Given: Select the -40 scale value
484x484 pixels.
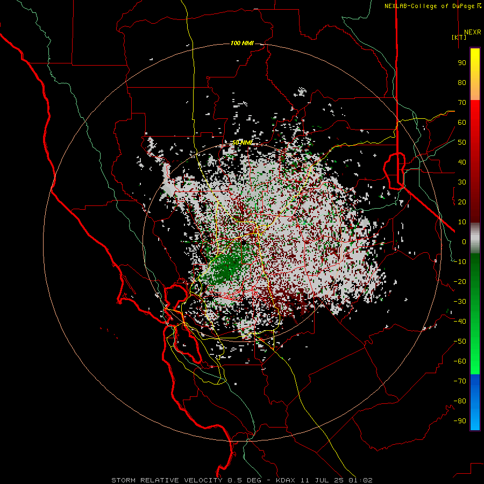Looking at the screenshot, I should point(460,322).
